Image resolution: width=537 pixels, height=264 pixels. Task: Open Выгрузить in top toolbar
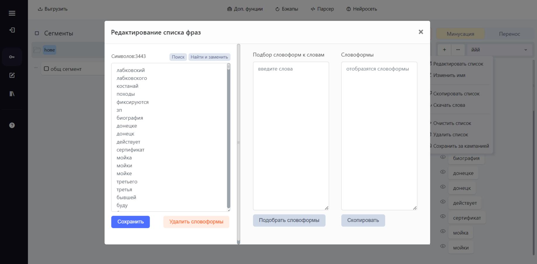coord(53,9)
